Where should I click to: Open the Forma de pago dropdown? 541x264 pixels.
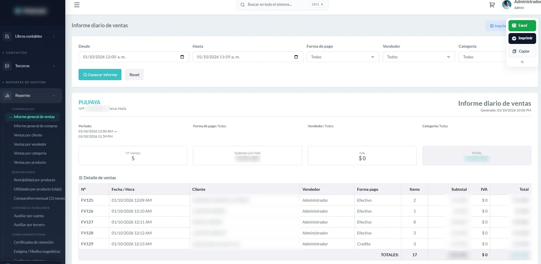click(343, 57)
